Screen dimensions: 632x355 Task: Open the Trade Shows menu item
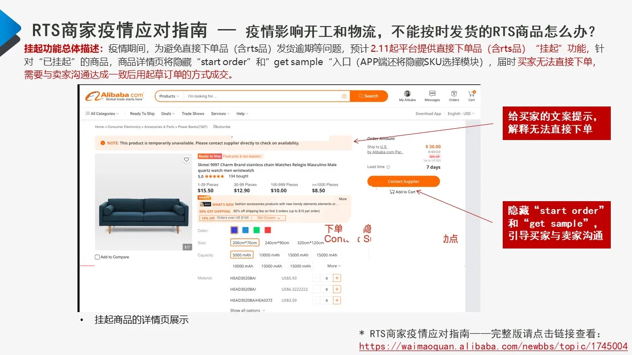(193, 114)
